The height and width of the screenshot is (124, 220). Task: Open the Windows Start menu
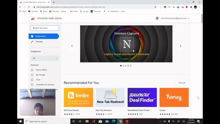point(20,121)
